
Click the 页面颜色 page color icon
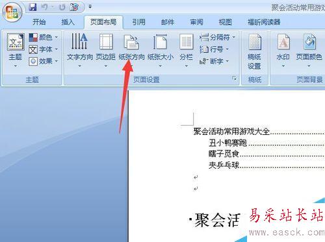[309, 42]
